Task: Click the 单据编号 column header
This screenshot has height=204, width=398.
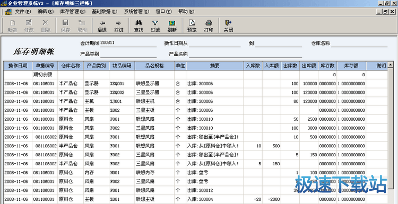Action: (x=45, y=66)
